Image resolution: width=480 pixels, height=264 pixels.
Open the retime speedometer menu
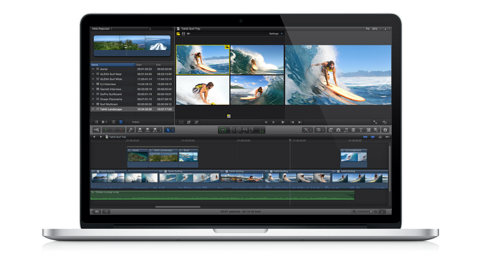[320, 130]
